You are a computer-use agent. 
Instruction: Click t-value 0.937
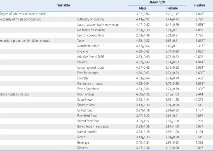pos(199,126)
